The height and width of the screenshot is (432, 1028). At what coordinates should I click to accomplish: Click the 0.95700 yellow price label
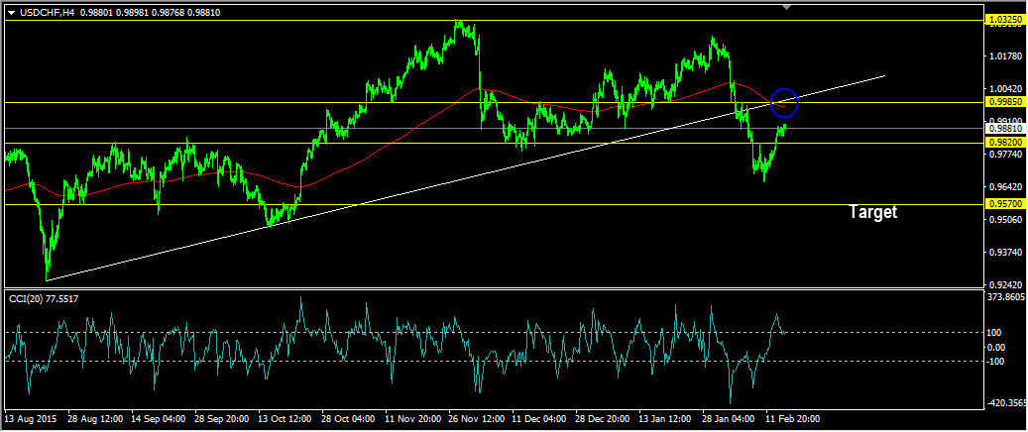(x=1004, y=204)
